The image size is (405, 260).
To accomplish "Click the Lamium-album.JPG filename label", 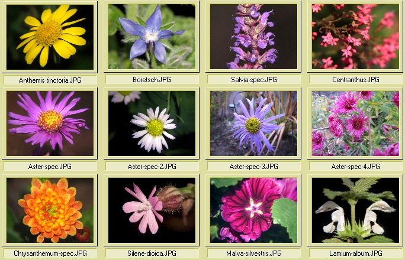I will click(355, 253).
